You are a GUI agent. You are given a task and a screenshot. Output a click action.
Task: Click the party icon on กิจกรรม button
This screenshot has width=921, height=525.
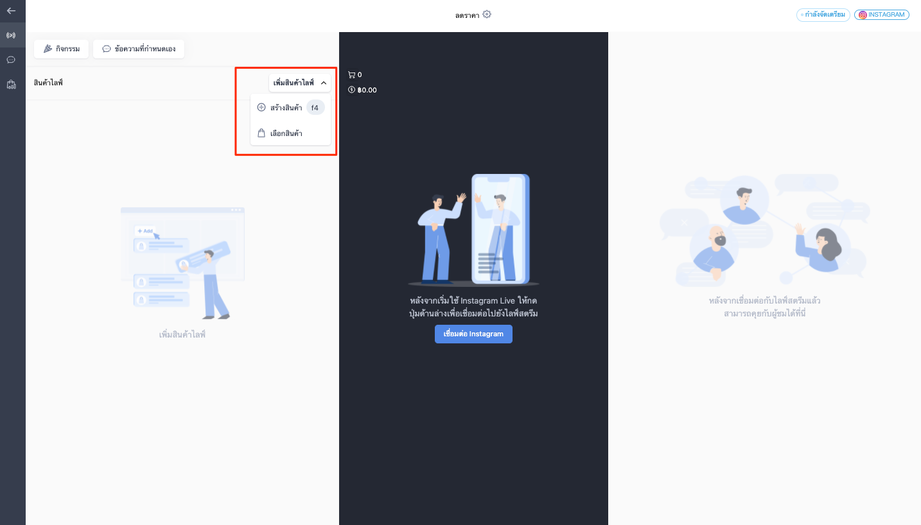pos(48,49)
